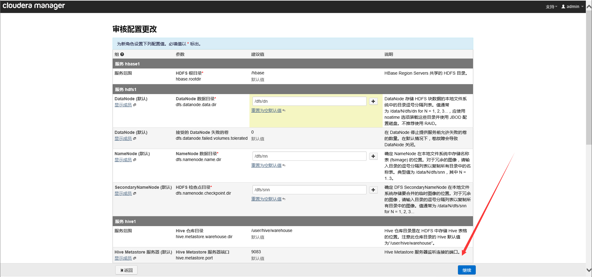Click the page scrollbar up arrow
This screenshot has height=277, width=592.
(589, 7)
